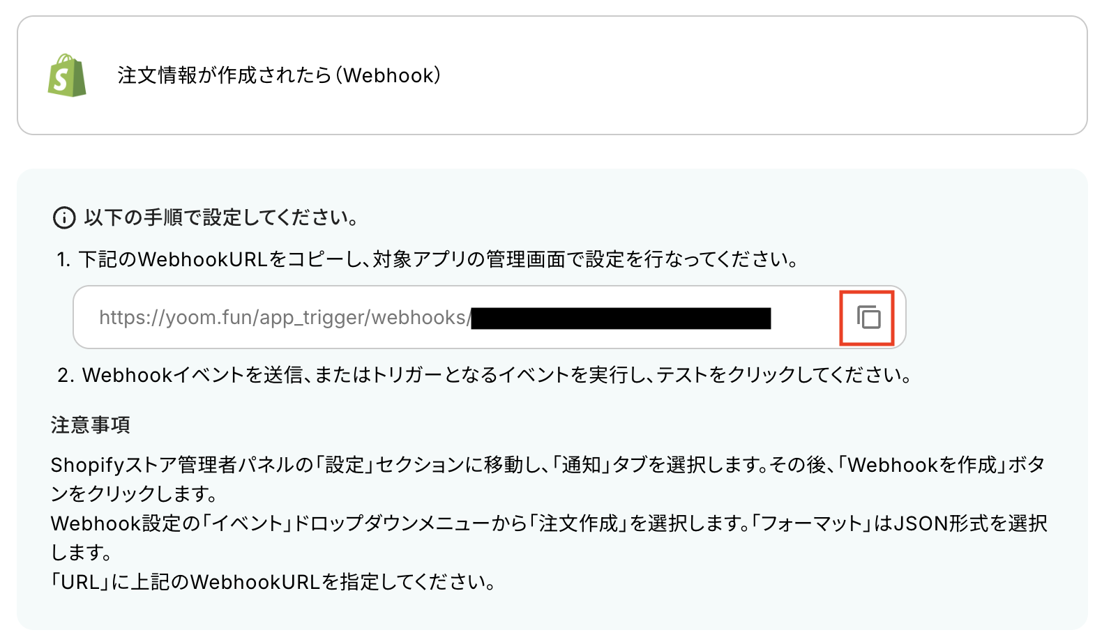This screenshot has width=1095, height=637.
Task: Click the heading 以下の手順で設定してください。
Action: 221,218
